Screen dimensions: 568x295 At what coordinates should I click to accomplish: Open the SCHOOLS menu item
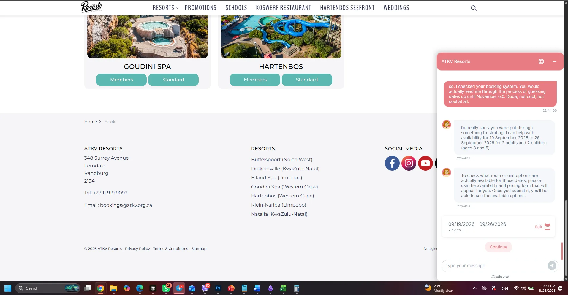tap(236, 8)
